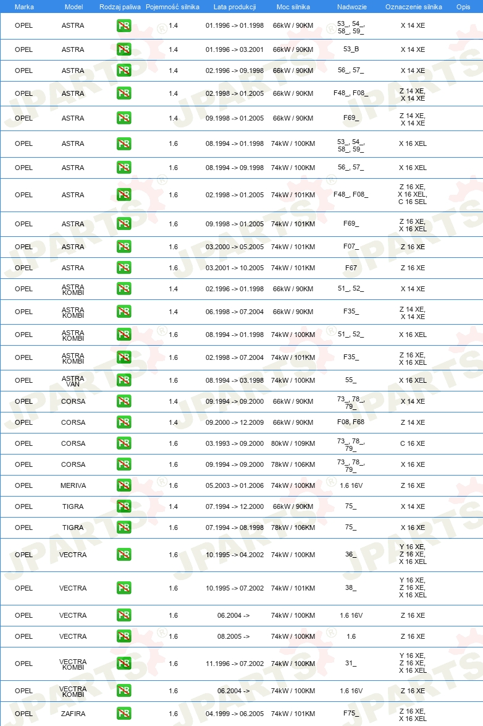This screenshot has height=726, width=483.
Task: Click the 07.1994 -> 08.1998 production years cell
Action: (x=235, y=527)
